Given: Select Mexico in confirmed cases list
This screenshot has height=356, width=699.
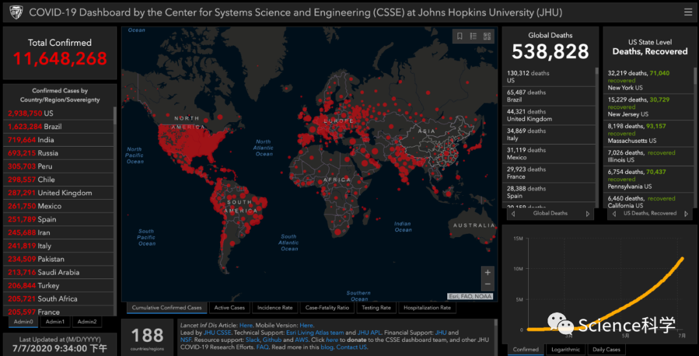Looking at the screenshot, I should pyautogui.click(x=59, y=206).
